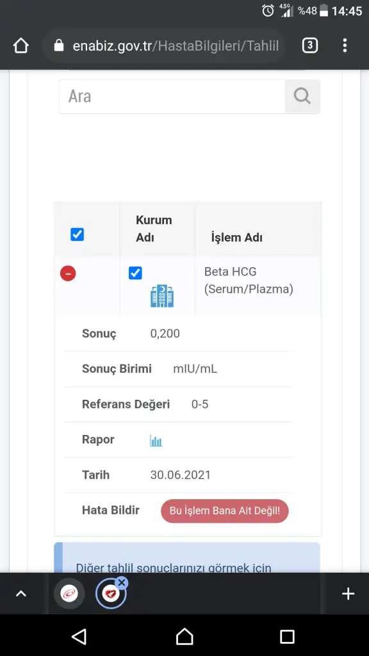The width and height of the screenshot is (369, 656).
Task: Click the blue hospital building icon
Action: (x=162, y=296)
